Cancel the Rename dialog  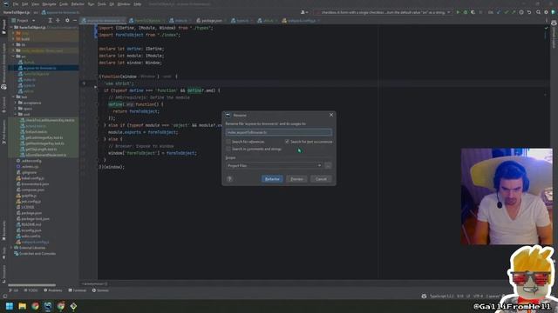321,179
